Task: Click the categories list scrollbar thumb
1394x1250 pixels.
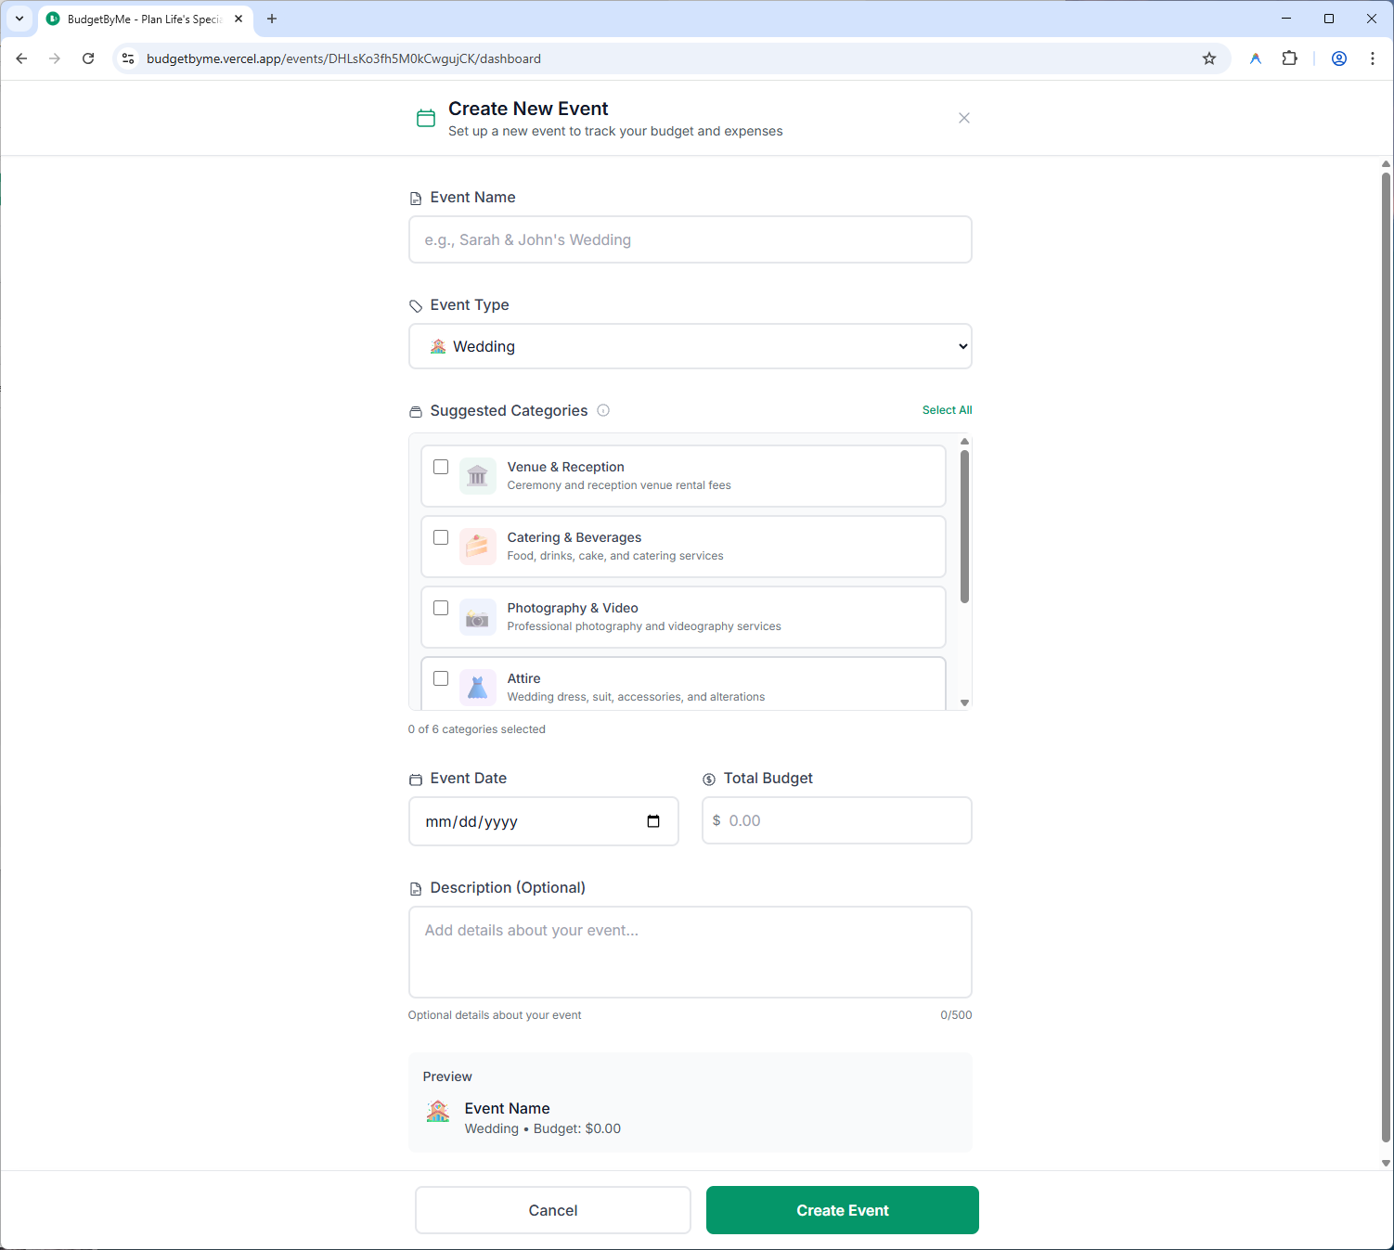Action: 964,526
